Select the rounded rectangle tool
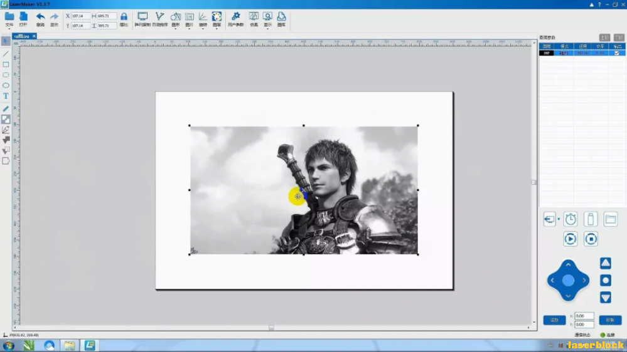Image resolution: width=627 pixels, height=352 pixels. pos(6,75)
